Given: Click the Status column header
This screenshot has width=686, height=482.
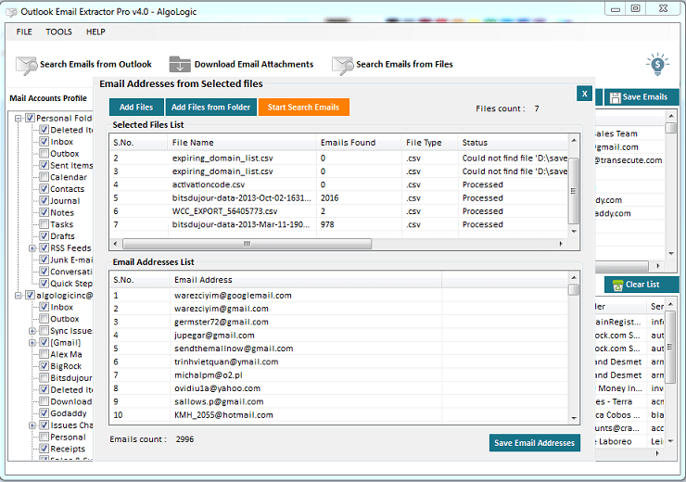Looking at the screenshot, I should (513, 143).
